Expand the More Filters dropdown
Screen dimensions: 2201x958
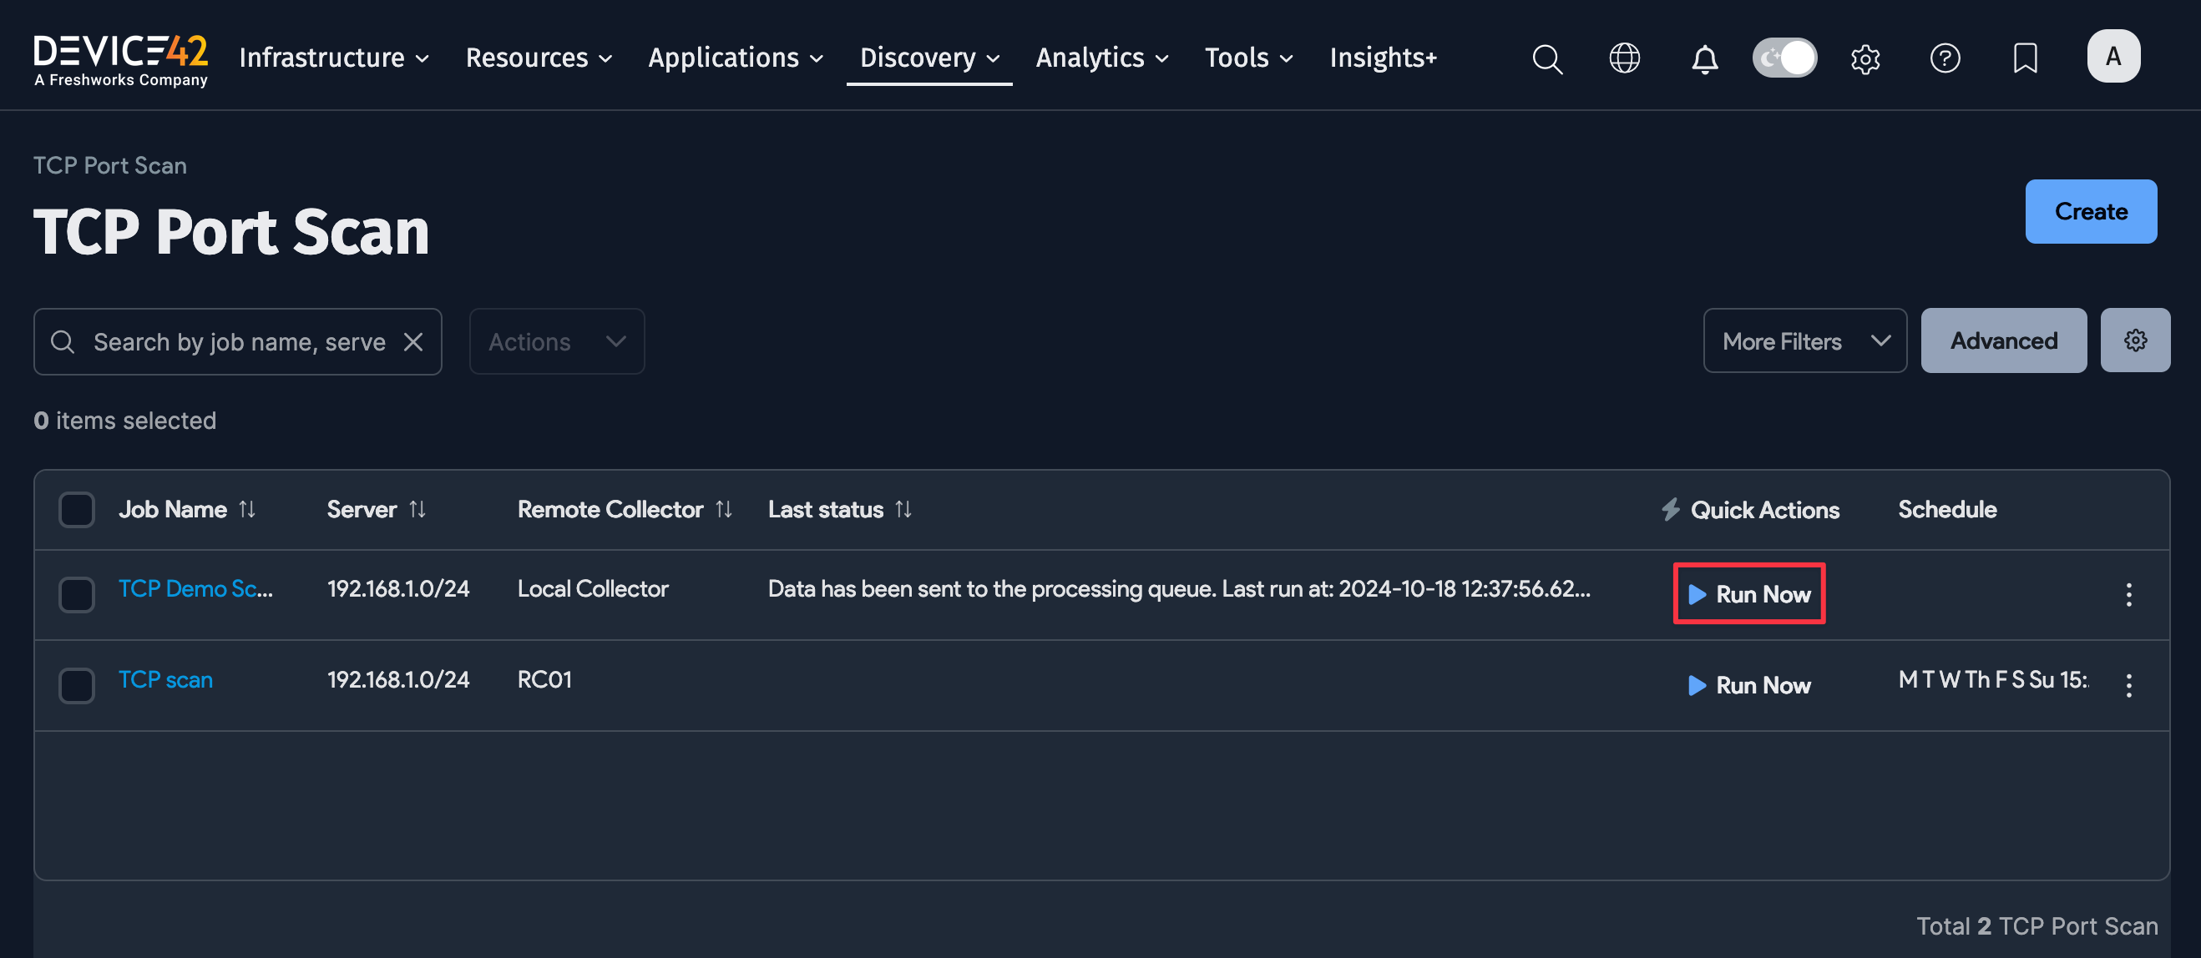(1804, 340)
